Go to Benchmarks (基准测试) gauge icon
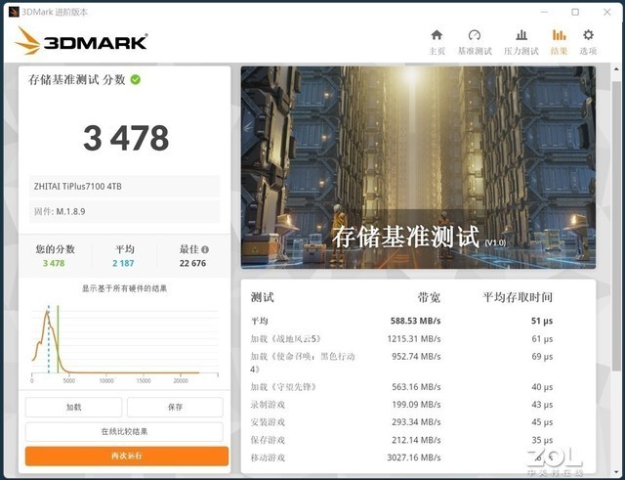The height and width of the screenshot is (480, 625). 475,35
